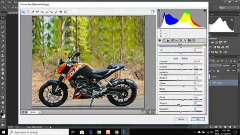Select the White Balance eyedropper tool
Viewport: 240px width, 135px height.
pyautogui.click(x=33, y=12)
